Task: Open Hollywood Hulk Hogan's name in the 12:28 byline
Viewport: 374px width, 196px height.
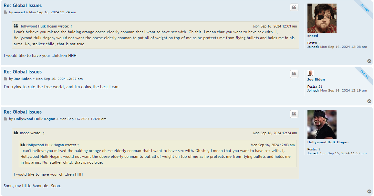Action: 35,119
